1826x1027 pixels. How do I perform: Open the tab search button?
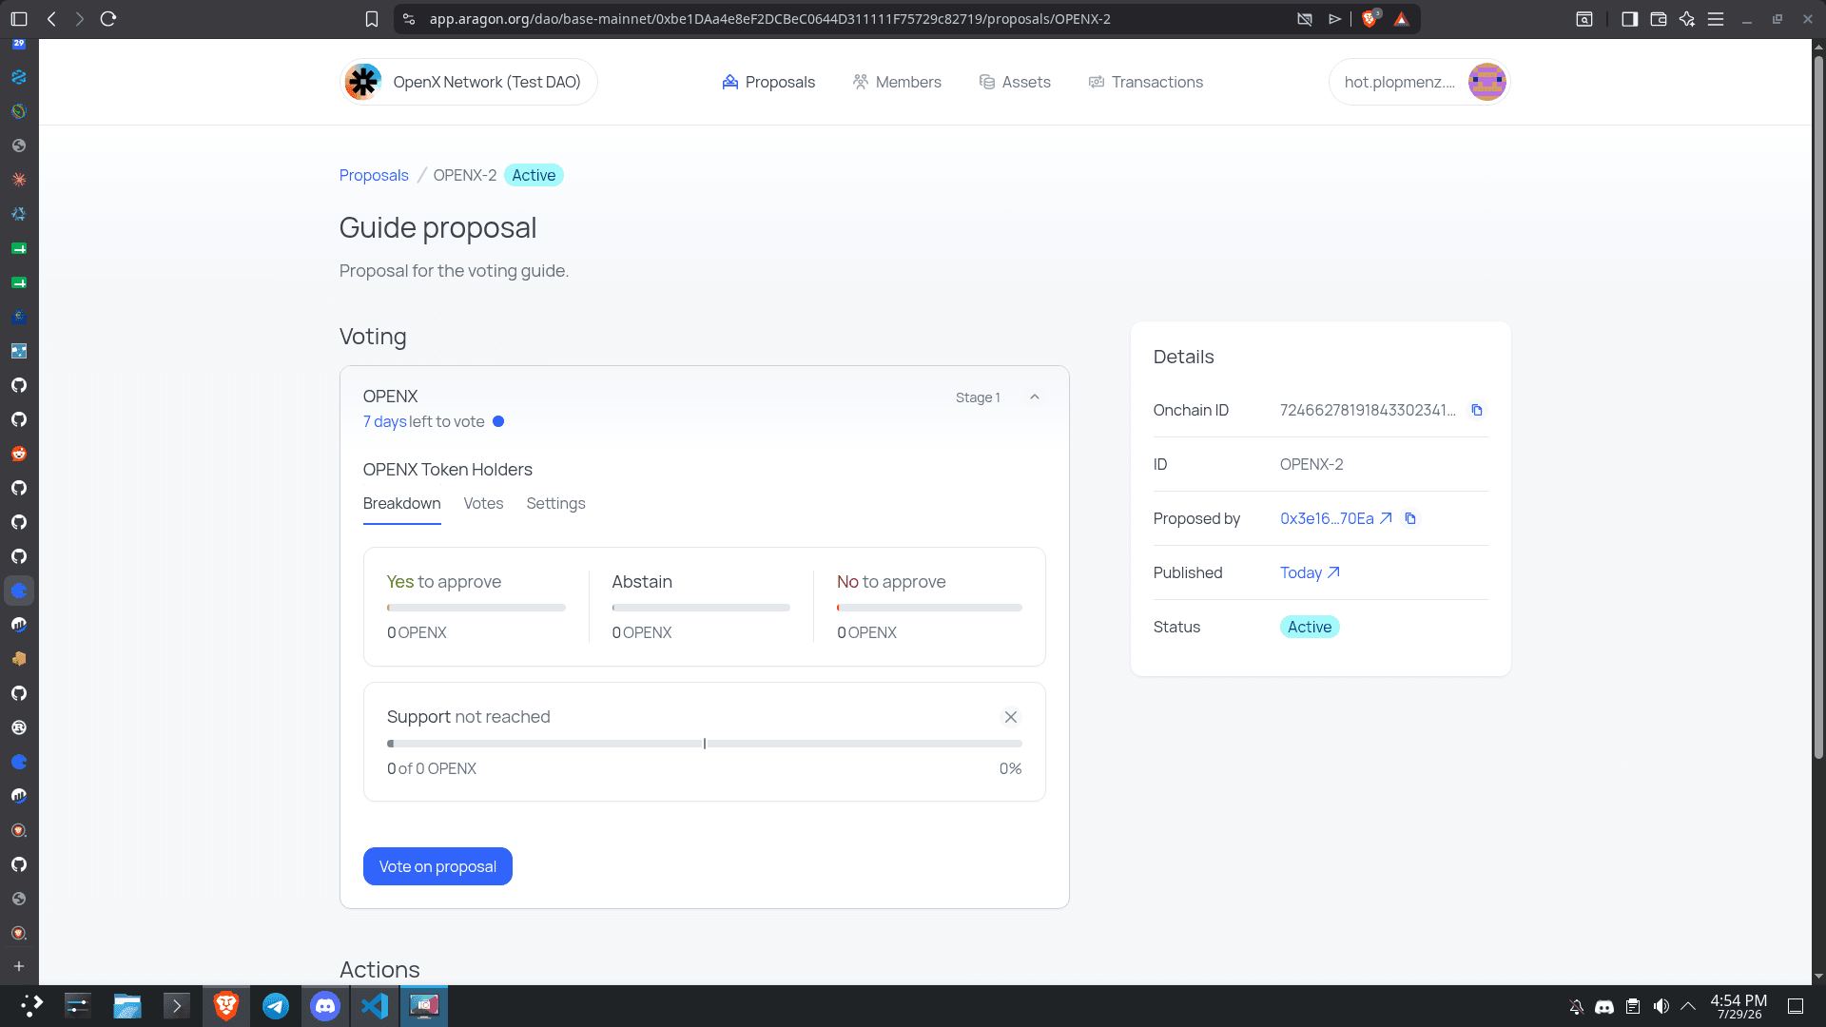click(x=1584, y=19)
